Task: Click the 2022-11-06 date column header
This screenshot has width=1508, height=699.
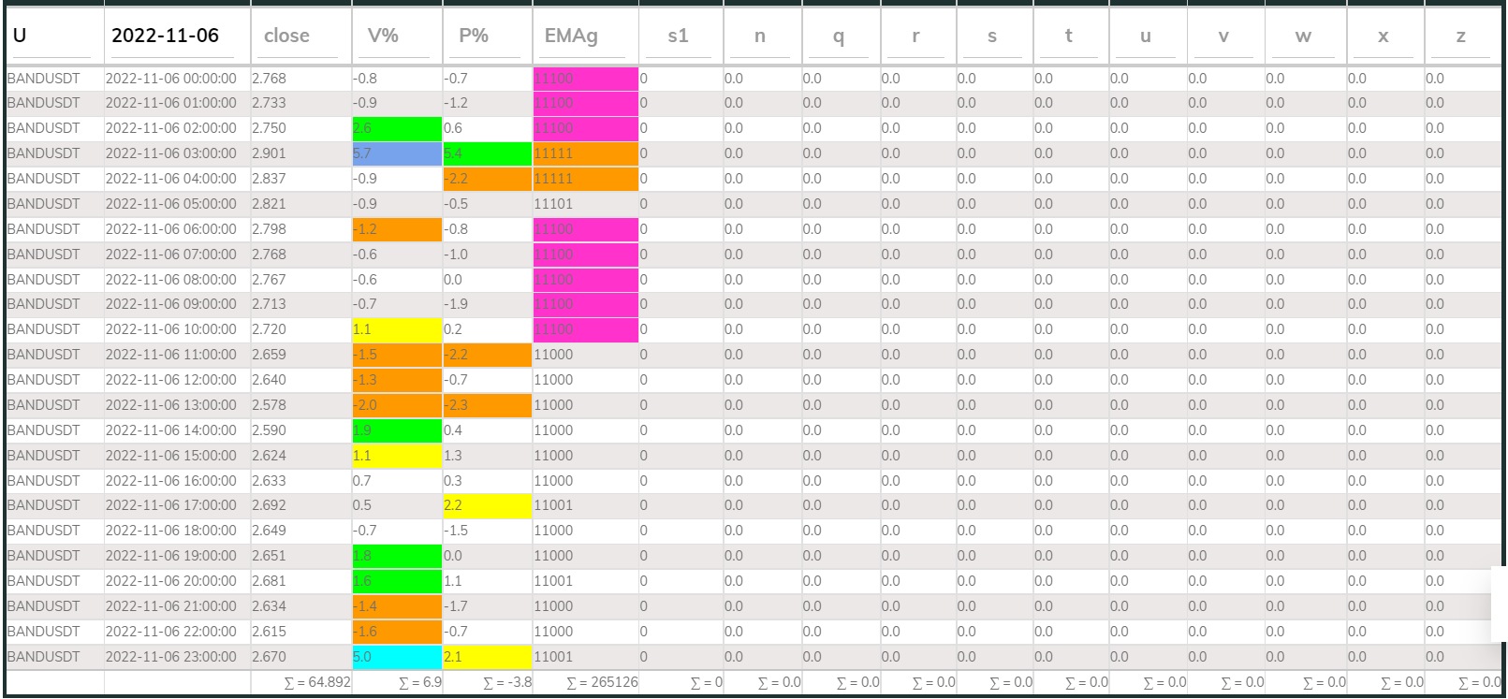Action: pyautogui.click(x=177, y=36)
